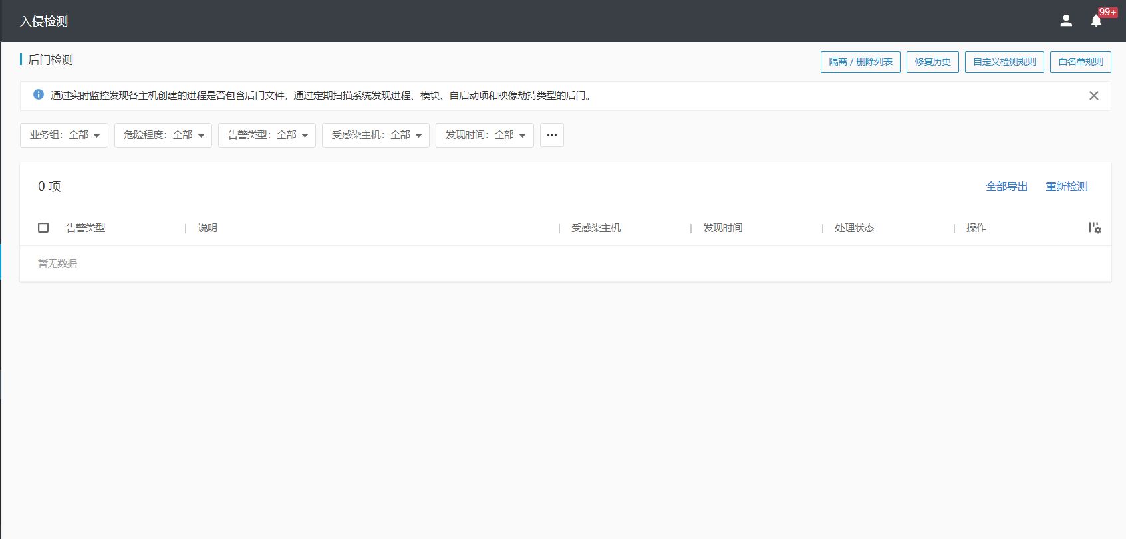Expand the 业务组 filter dropdown
The image size is (1126, 539).
click(x=64, y=135)
